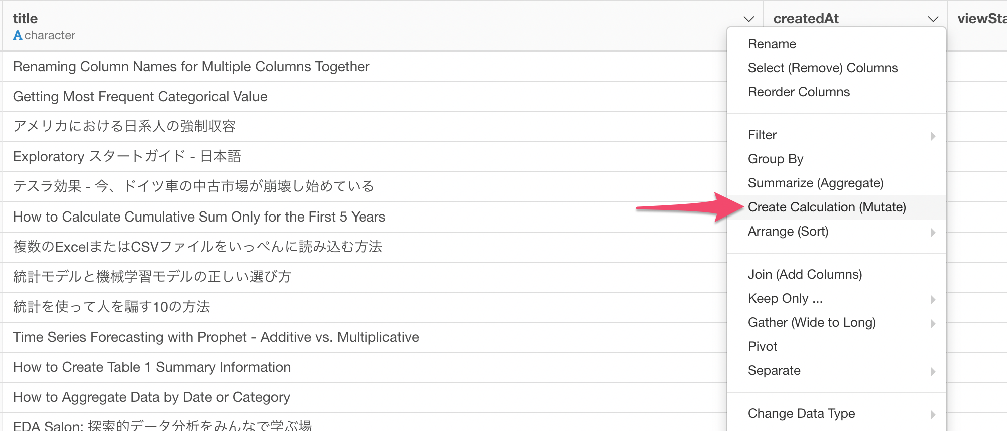The height and width of the screenshot is (431, 1007).
Task: Select Group By from the menu
Action: (775, 159)
